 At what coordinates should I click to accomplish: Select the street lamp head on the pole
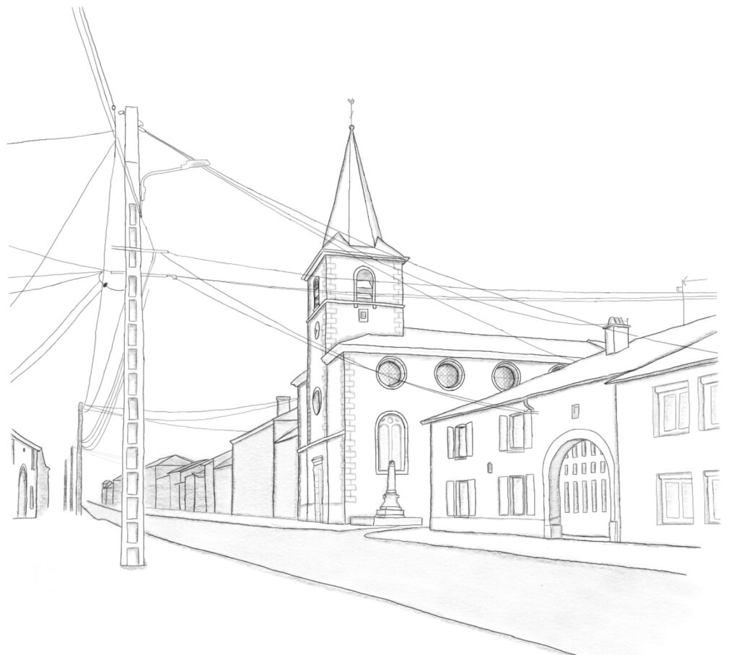pyautogui.click(x=195, y=165)
